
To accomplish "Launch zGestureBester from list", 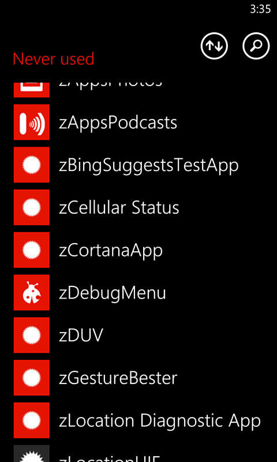I will (x=118, y=378).
